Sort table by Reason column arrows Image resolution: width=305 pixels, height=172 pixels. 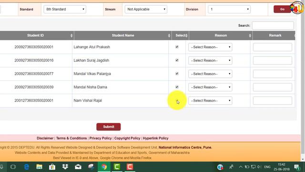250,35
